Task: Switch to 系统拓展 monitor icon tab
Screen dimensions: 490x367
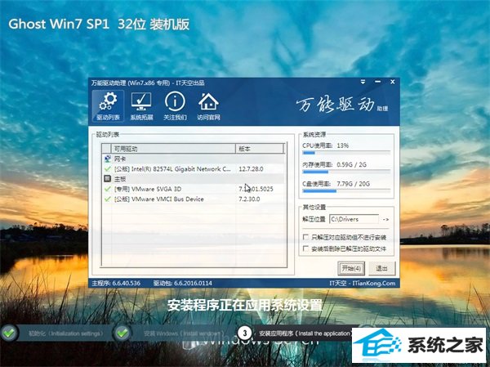Action: point(141,106)
